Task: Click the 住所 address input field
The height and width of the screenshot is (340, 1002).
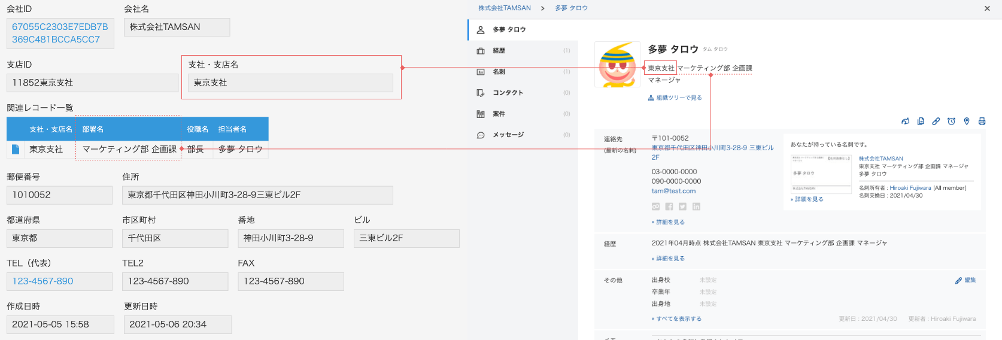Action: 257,195
